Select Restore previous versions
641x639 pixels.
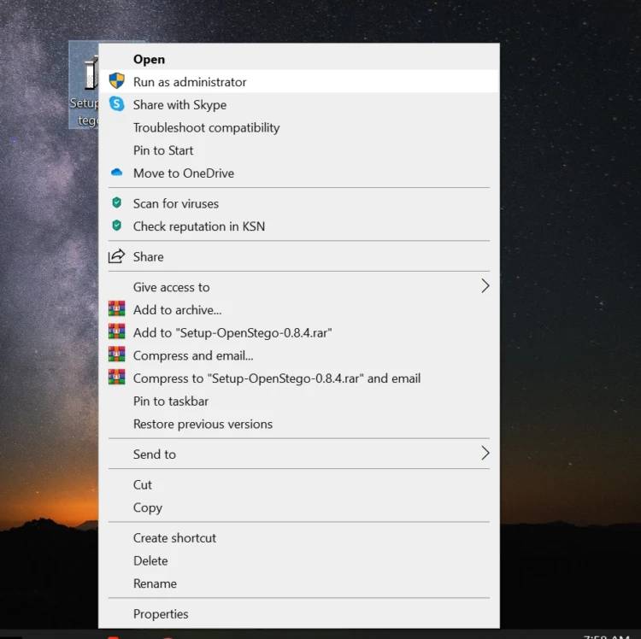coord(203,424)
